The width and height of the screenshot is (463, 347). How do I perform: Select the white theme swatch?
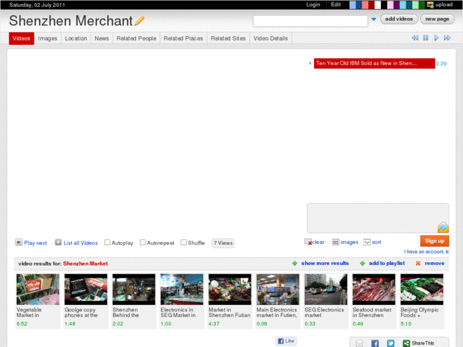(x=378, y=4)
